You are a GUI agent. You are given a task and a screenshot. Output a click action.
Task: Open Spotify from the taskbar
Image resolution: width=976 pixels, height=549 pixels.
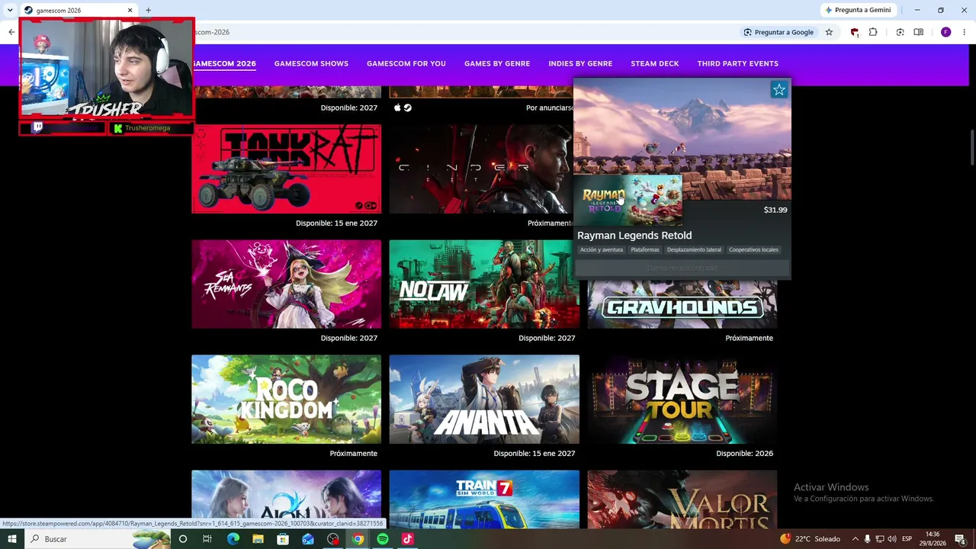[x=383, y=539]
